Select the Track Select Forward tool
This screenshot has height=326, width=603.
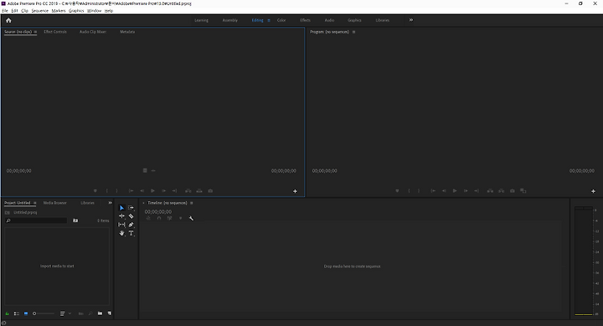click(x=131, y=208)
